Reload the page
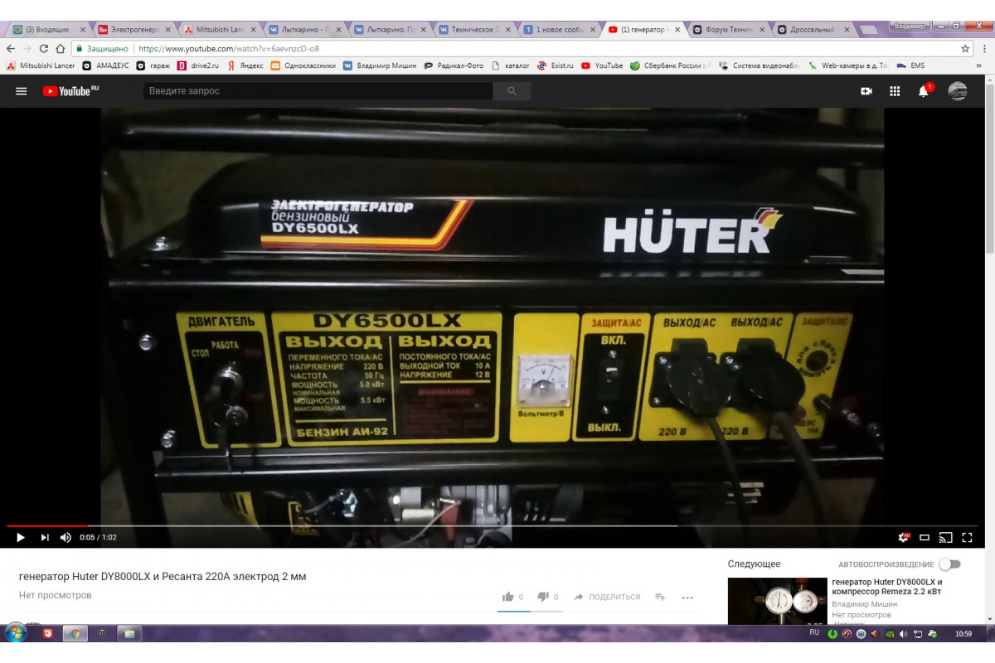 click(44, 49)
